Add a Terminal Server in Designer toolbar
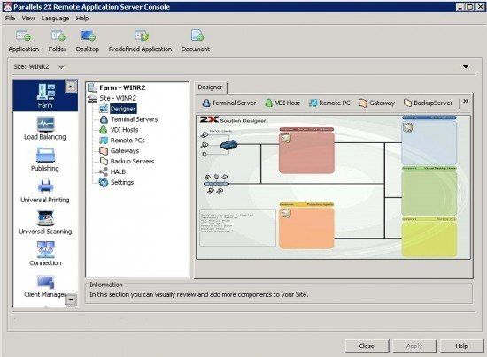Viewport: 487px width, 357px height. (229, 103)
